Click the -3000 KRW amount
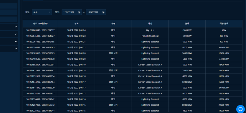Image resolution: width=246 pixels, height=113 pixels. tap(187, 93)
